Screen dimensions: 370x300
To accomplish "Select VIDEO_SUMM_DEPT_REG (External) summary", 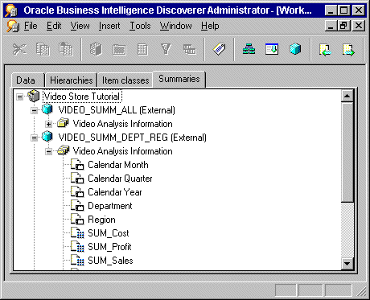I will tap(133, 138).
